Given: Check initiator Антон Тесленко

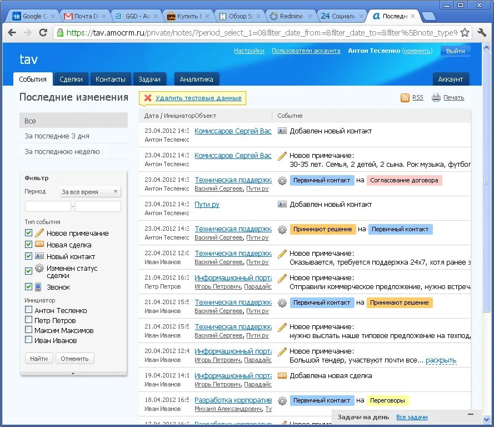Looking at the screenshot, I should click(28, 310).
